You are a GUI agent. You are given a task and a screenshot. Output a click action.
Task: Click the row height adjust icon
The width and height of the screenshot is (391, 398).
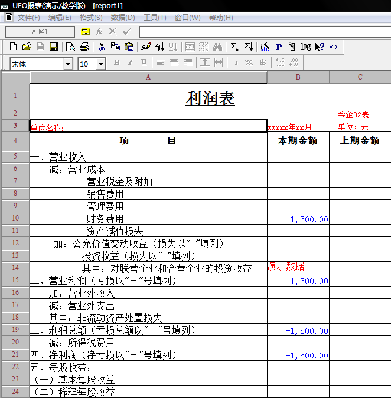point(204,62)
